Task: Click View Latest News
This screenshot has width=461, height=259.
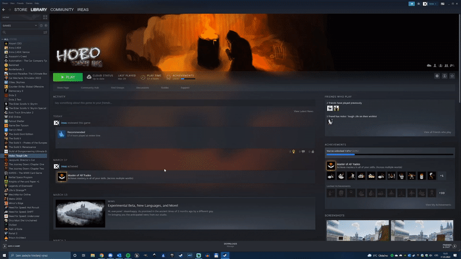Action: (304, 111)
